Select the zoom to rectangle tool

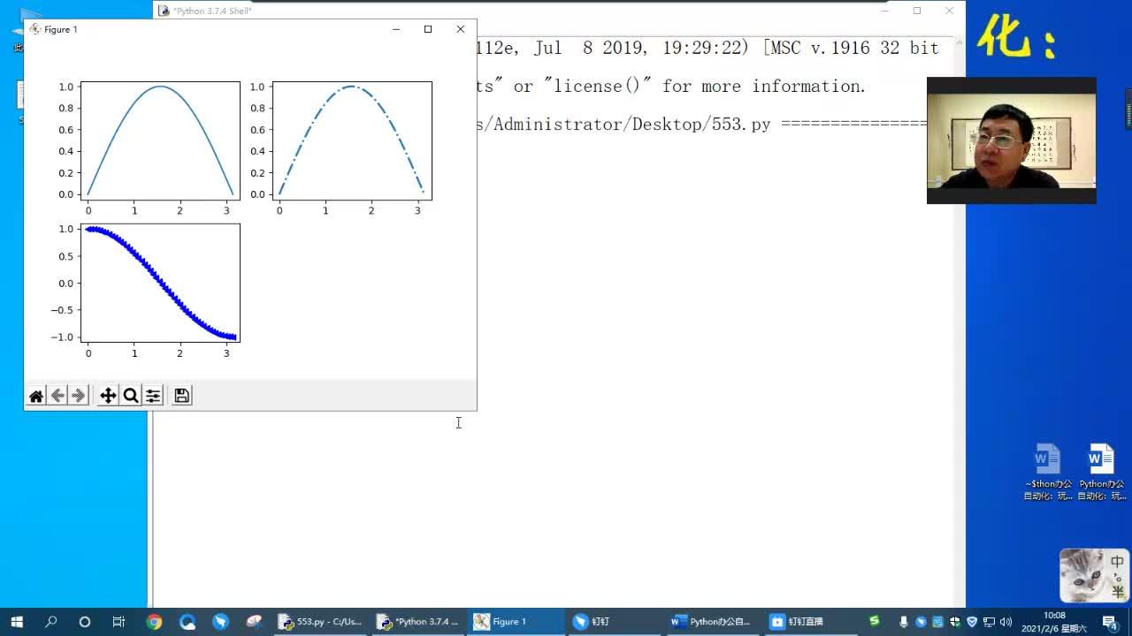tap(131, 396)
